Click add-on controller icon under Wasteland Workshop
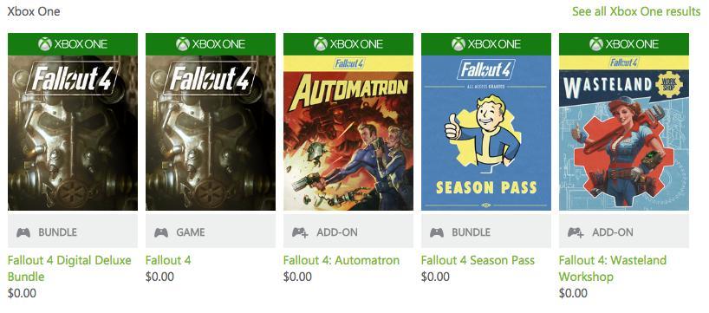Image resolution: width=709 pixels, height=313 pixels. coord(576,232)
